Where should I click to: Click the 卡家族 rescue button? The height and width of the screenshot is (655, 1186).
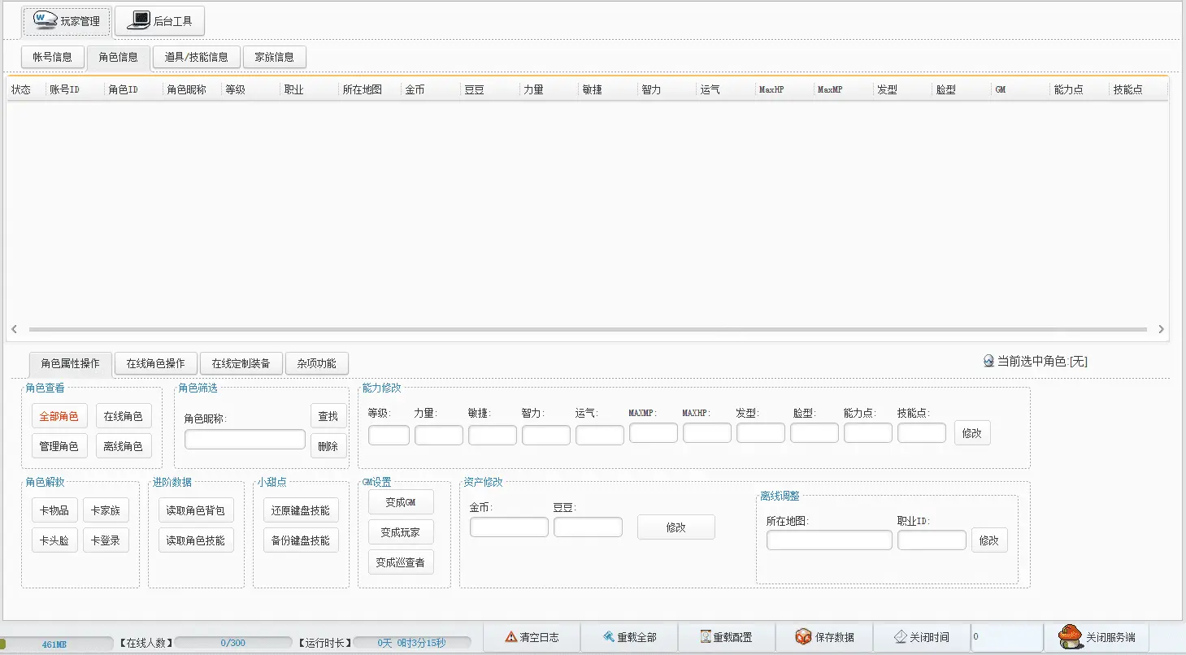pyautogui.click(x=106, y=511)
